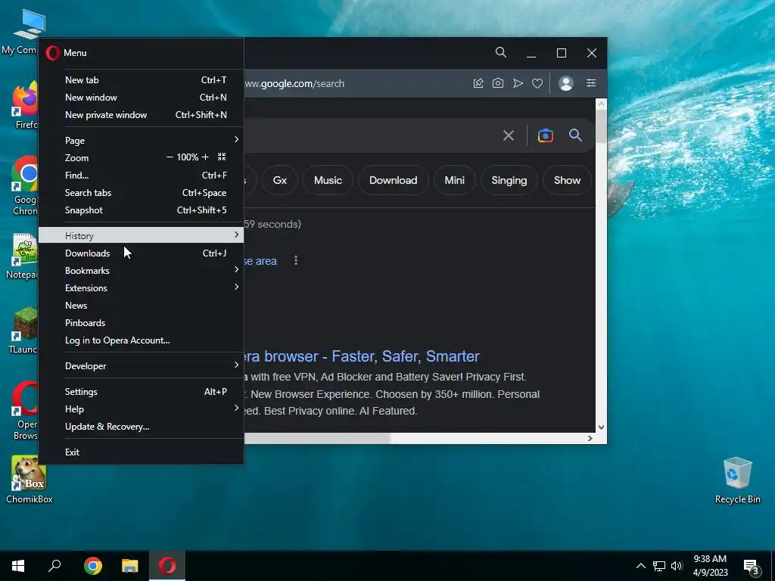Open Windows Start button
The width and height of the screenshot is (775, 581).
[x=18, y=566]
